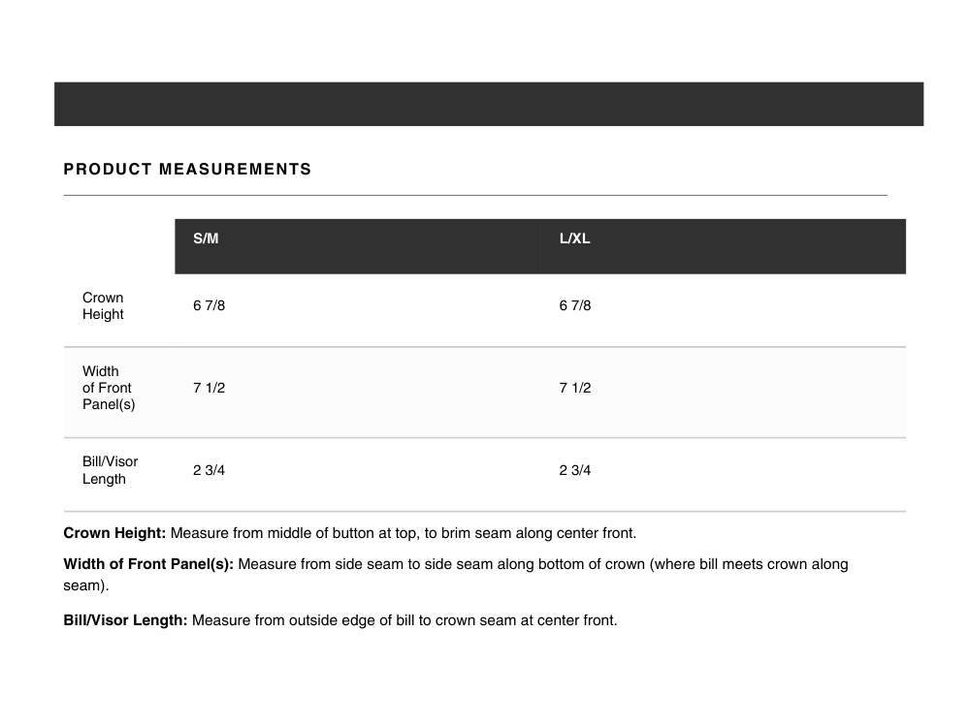Click the blank header cell left of S/M
The image size is (970, 727).
pyautogui.click(x=118, y=245)
